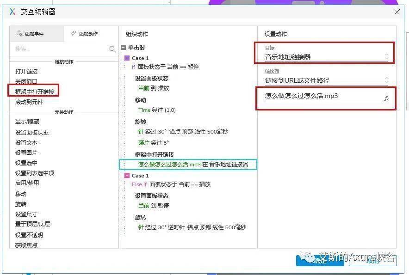Switch to the 添加动作 tab
The height and width of the screenshot is (275, 409).
(84, 34)
